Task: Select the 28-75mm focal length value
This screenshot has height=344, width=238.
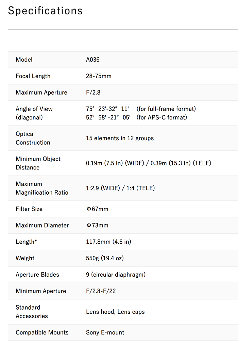Action: coord(99,76)
